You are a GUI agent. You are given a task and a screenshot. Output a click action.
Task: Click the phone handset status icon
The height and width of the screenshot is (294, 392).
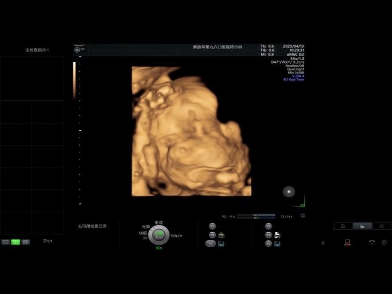point(372,242)
